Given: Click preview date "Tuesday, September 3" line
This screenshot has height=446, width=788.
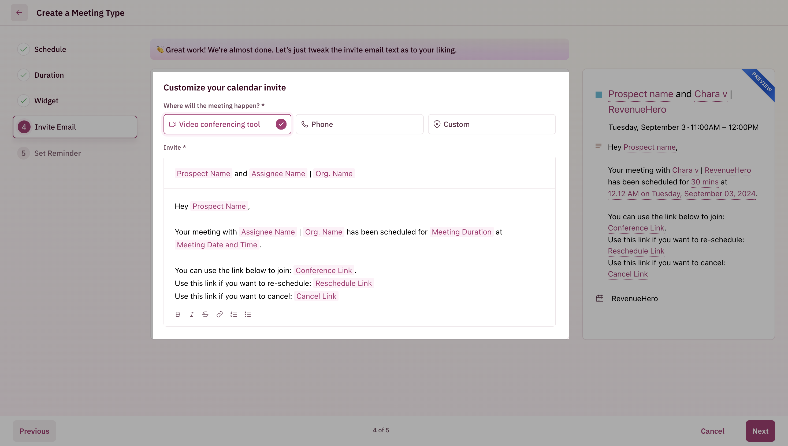Looking at the screenshot, I should pos(683,127).
